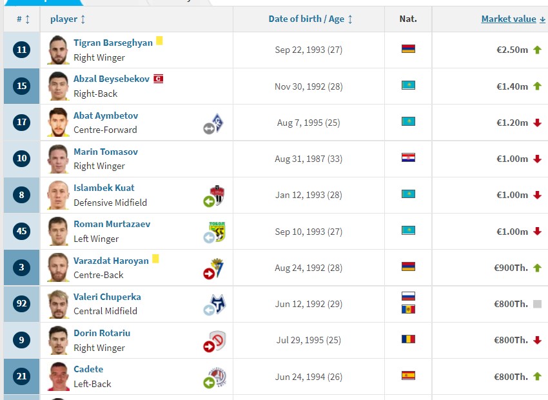This screenshot has width=548, height=400.
Task: Sort by Date of birth / Age
Action: click(310, 19)
